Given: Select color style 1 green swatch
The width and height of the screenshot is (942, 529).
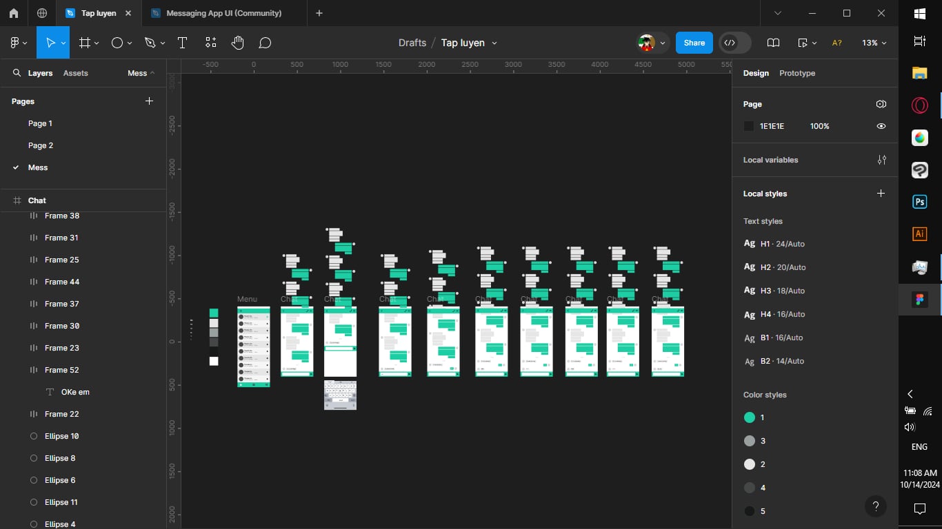Looking at the screenshot, I should (750, 417).
